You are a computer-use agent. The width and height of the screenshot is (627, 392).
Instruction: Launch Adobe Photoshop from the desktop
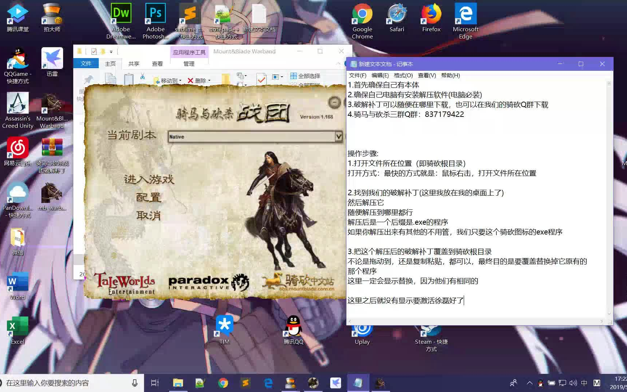pos(155,21)
